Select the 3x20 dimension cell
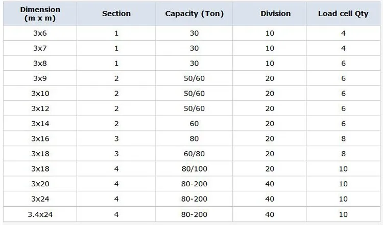This screenshot has height=225, width=383. pyautogui.click(x=40, y=184)
